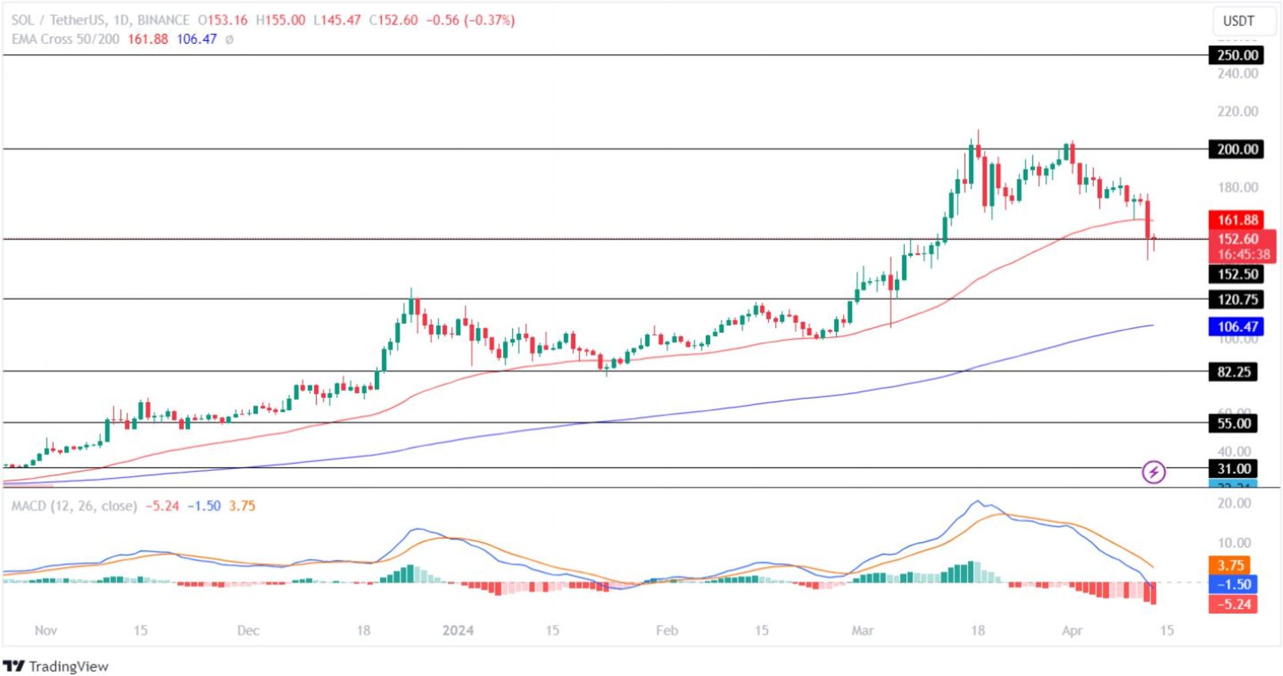The width and height of the screenshot is (1283, 676).
Task: Select the EMA Cross 50/200 indicator label
Action: tap(65, 39)
